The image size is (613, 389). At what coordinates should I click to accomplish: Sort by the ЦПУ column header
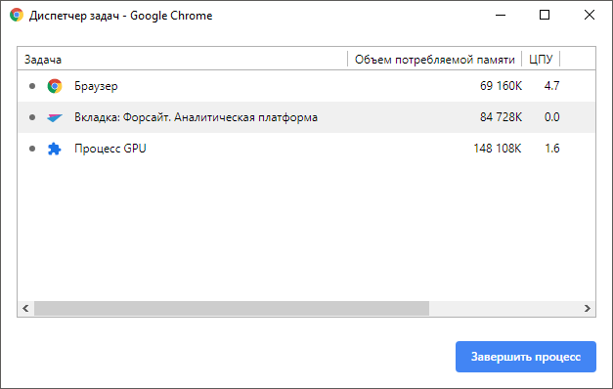[541, 59]
